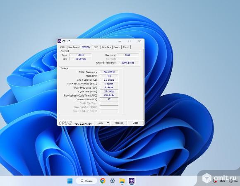Launch Google Chrome from the taskbar

point(103,181)
